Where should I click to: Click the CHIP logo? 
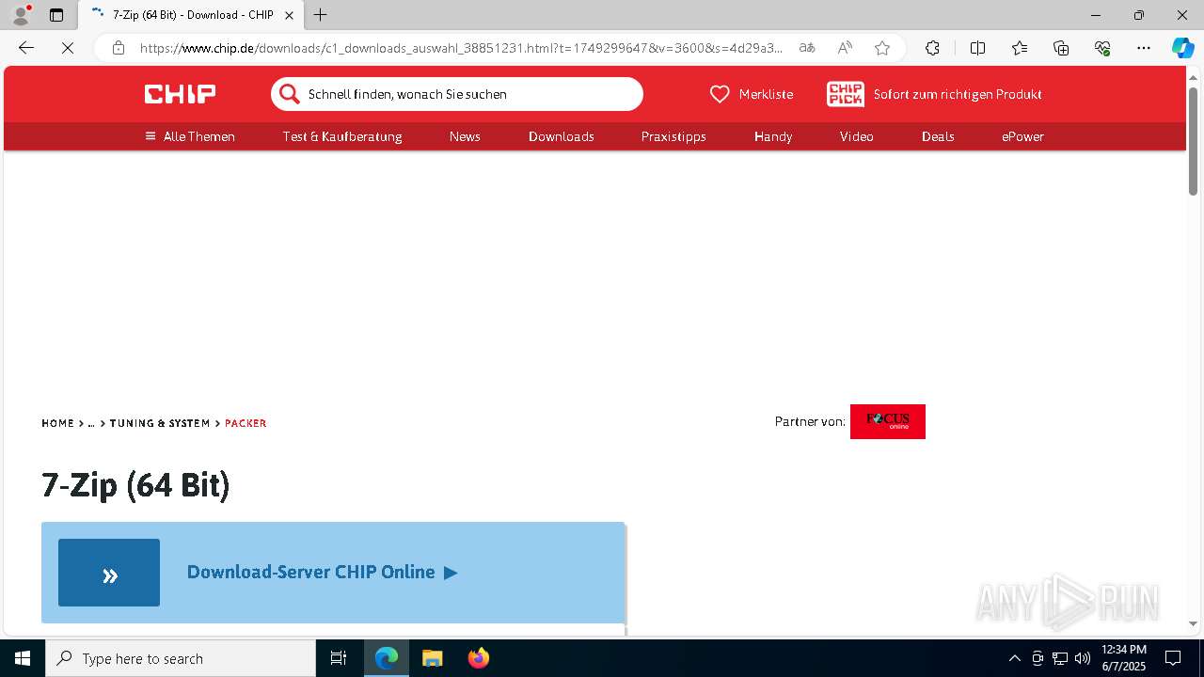180,94
